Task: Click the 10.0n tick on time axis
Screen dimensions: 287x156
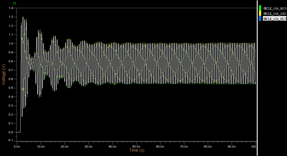Action: pos(41,146)
